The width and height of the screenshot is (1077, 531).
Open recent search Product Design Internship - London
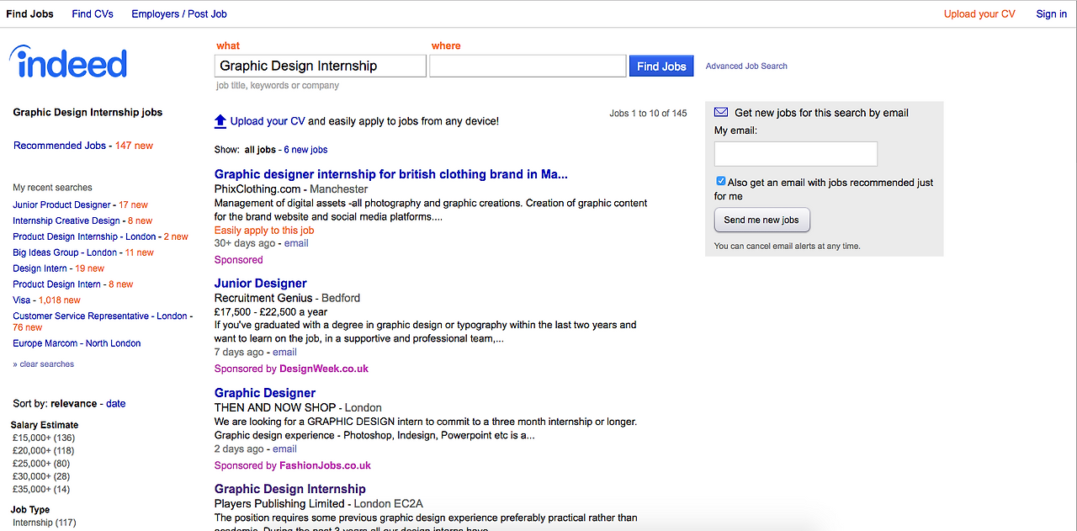tap(84, 236)
